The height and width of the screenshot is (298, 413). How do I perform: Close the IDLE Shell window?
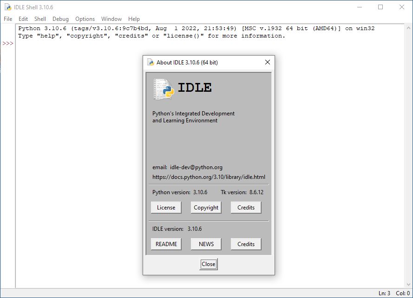[x=402, y=7]
